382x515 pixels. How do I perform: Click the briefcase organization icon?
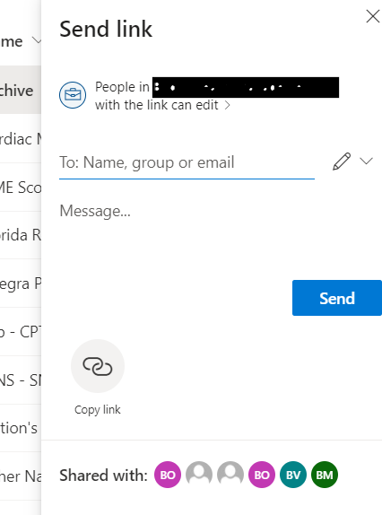[x=73, y=95]
